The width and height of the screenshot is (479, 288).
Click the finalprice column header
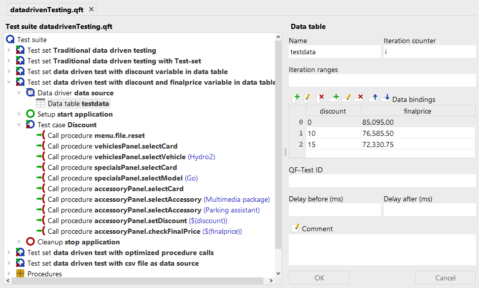[x=418, y=111]
